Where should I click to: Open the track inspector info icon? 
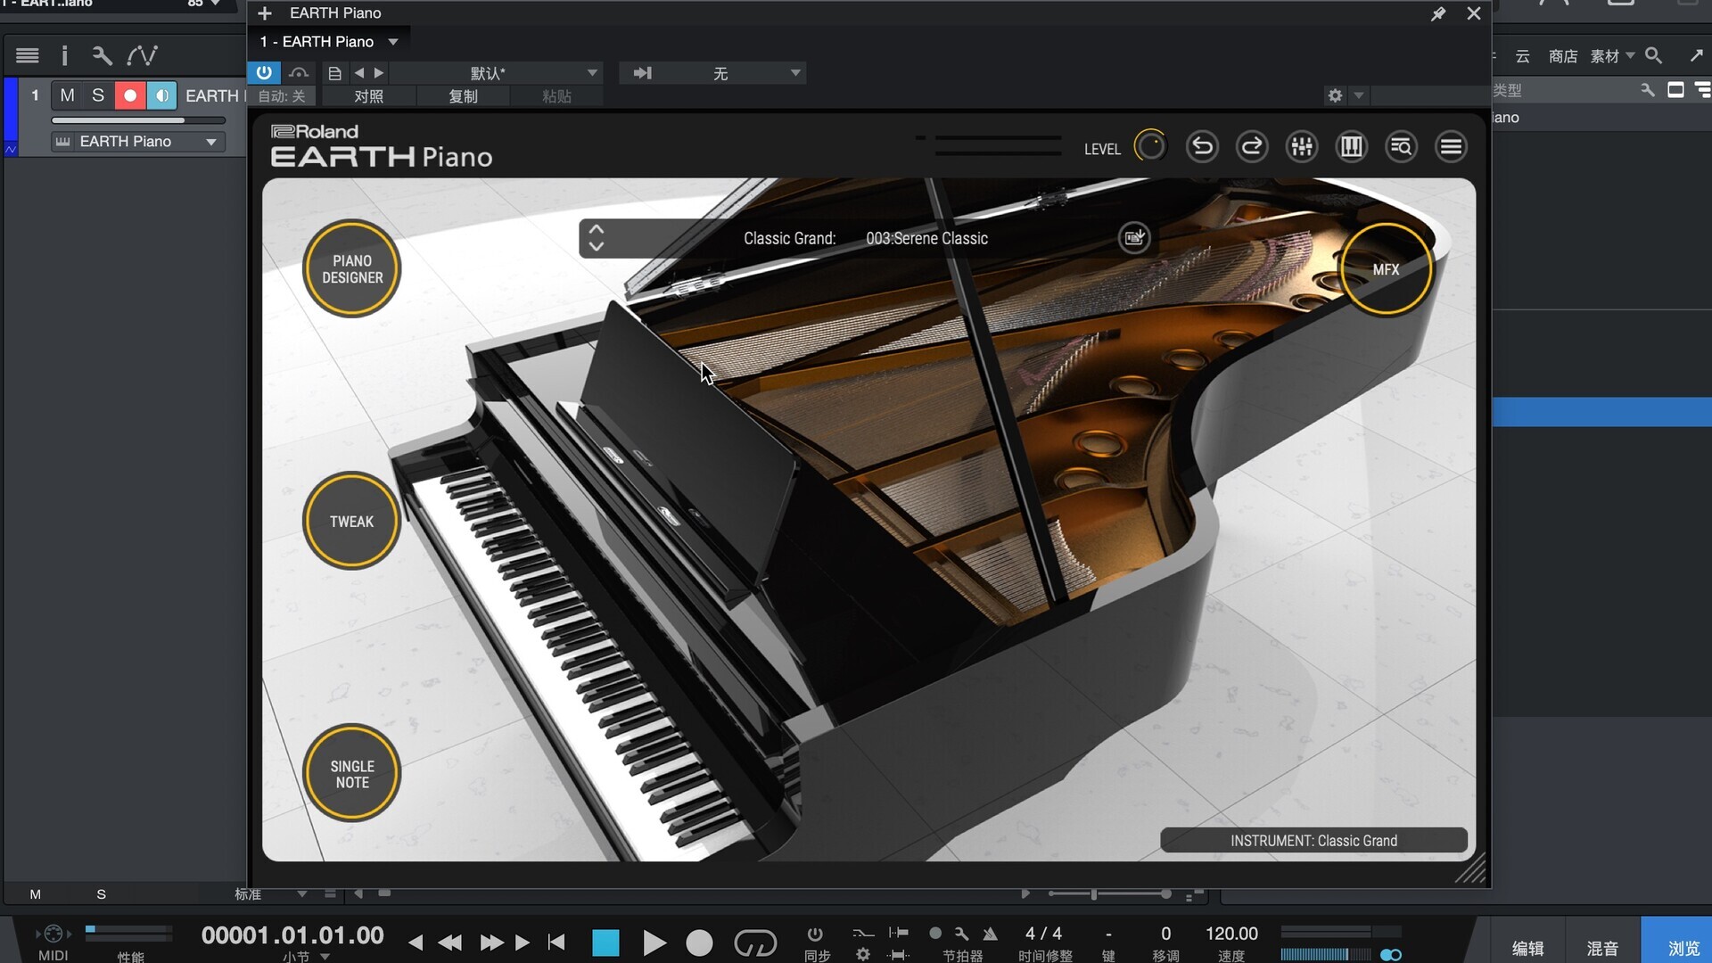click(x=64, y=55)
